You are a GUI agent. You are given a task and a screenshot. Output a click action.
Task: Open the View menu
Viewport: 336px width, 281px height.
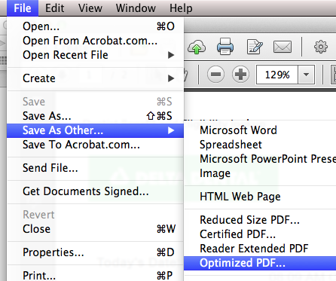pos(90,8)
